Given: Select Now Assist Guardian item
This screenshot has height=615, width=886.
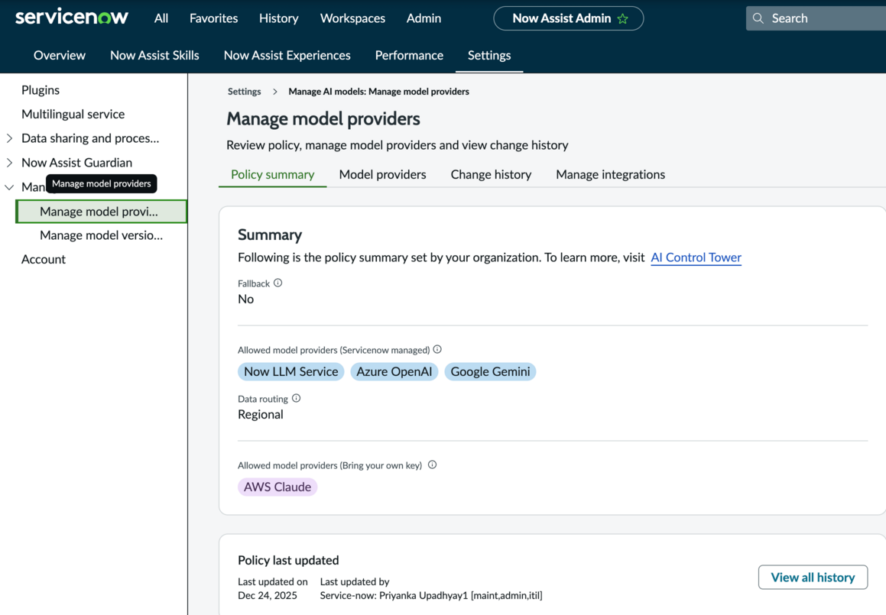Looking at the screenshot, I should point(77,163).
